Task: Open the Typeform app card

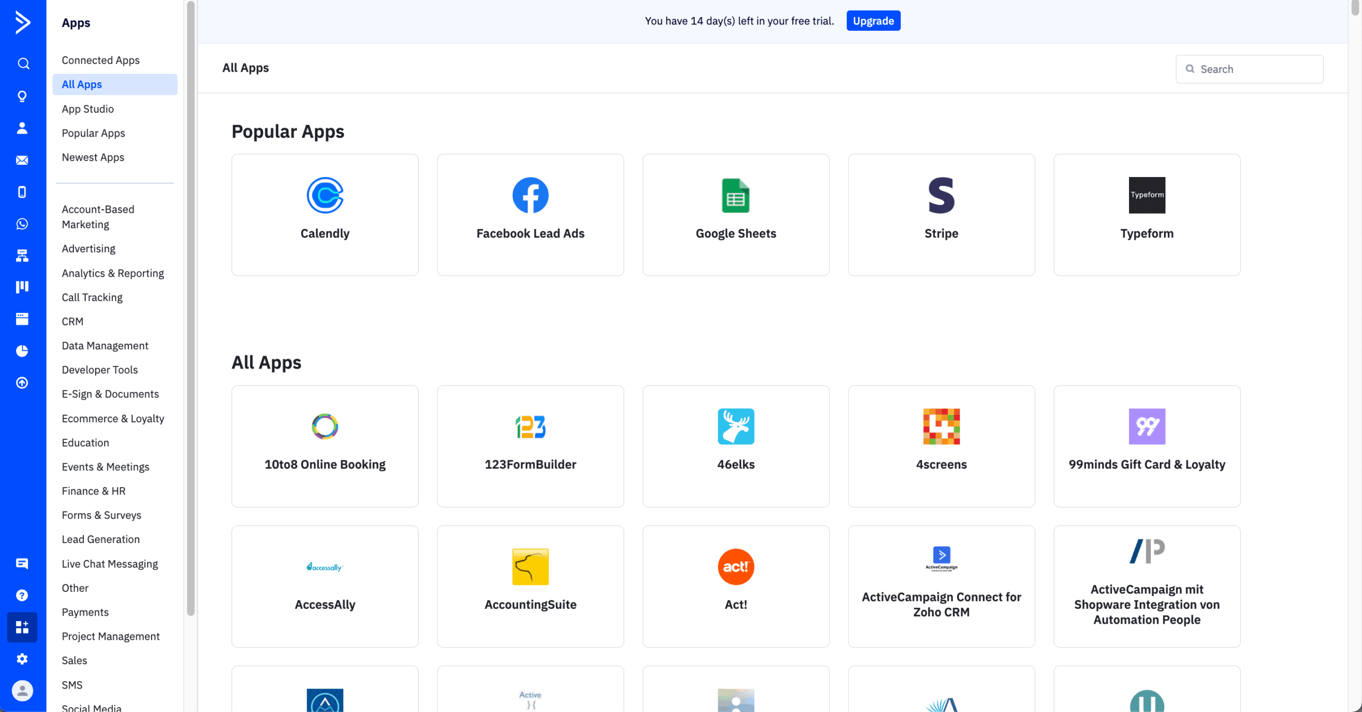Action: coord(1147,215)
